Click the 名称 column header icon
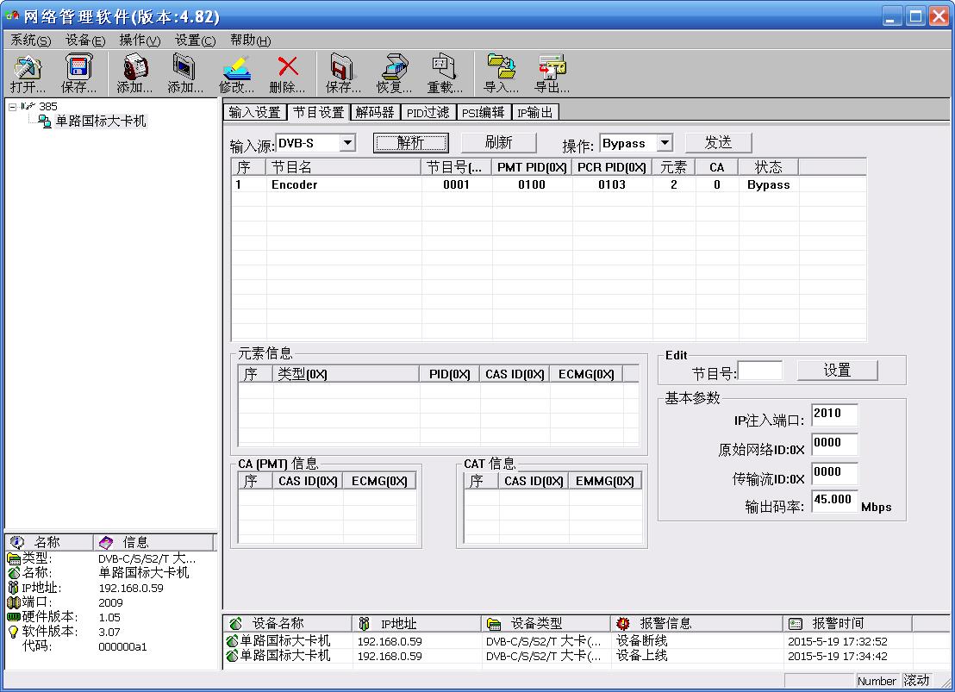The width and height of the screenshot is (955, 692). [x=17, y=542]
